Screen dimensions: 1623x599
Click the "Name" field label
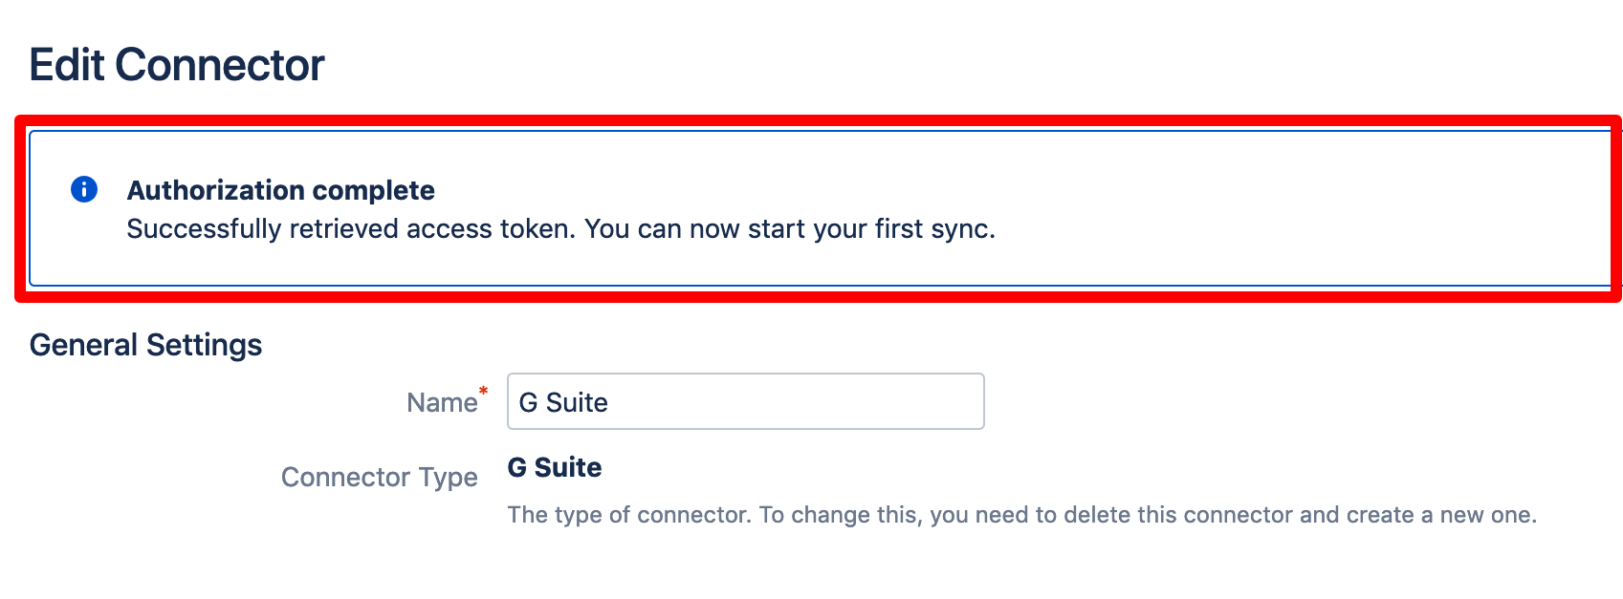point(442,402)
